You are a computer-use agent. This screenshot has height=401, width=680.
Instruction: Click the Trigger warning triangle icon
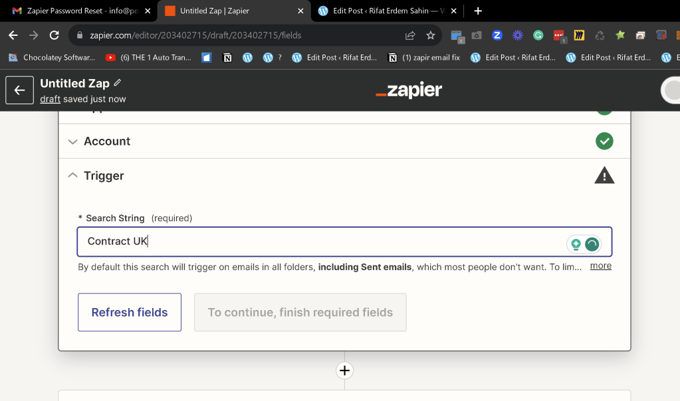(x=604, y=175)
